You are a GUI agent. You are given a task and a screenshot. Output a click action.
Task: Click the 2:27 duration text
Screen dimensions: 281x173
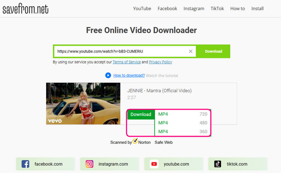tap(132, 98)
